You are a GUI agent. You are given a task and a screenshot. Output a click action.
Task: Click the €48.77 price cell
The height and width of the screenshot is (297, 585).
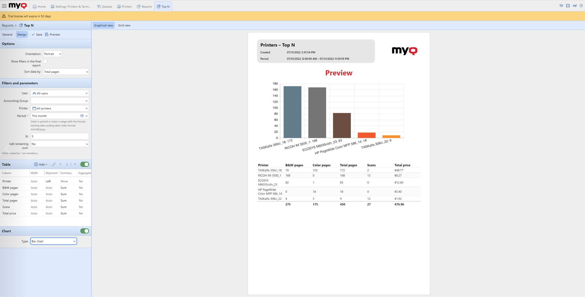point(399,170)
